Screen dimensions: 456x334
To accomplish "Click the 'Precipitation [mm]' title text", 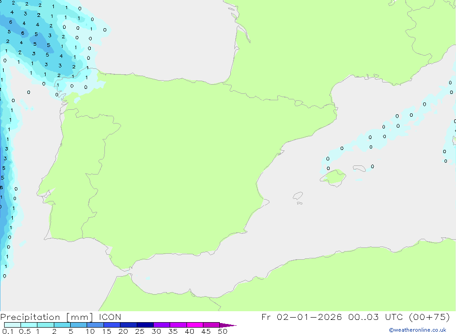I will pyautogui.click(x=47, y=317).
